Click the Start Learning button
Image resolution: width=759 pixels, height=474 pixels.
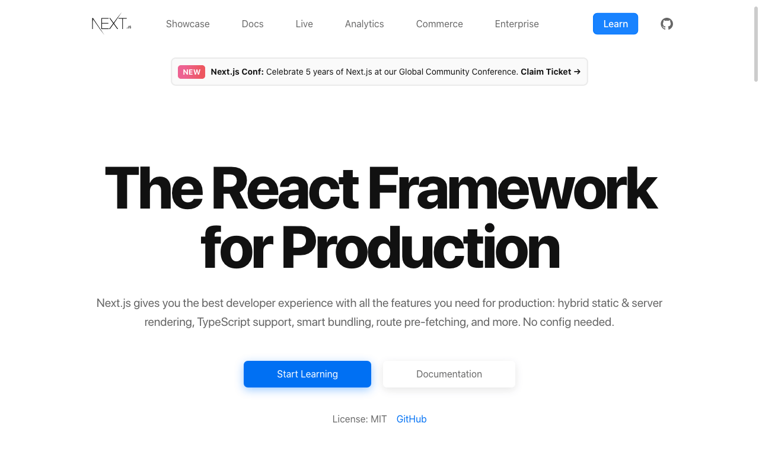(307, 374)
